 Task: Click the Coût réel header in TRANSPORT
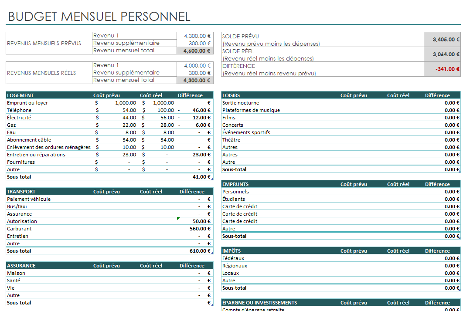click(x=151, y=192)
